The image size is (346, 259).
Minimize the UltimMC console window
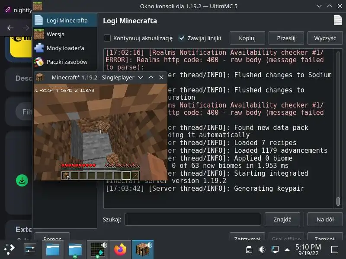[319, 6]
